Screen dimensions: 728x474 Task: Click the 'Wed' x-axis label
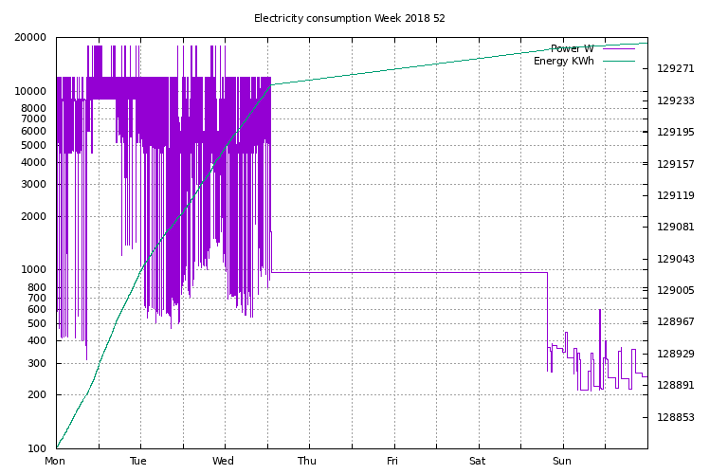click(x=223, y=461)
